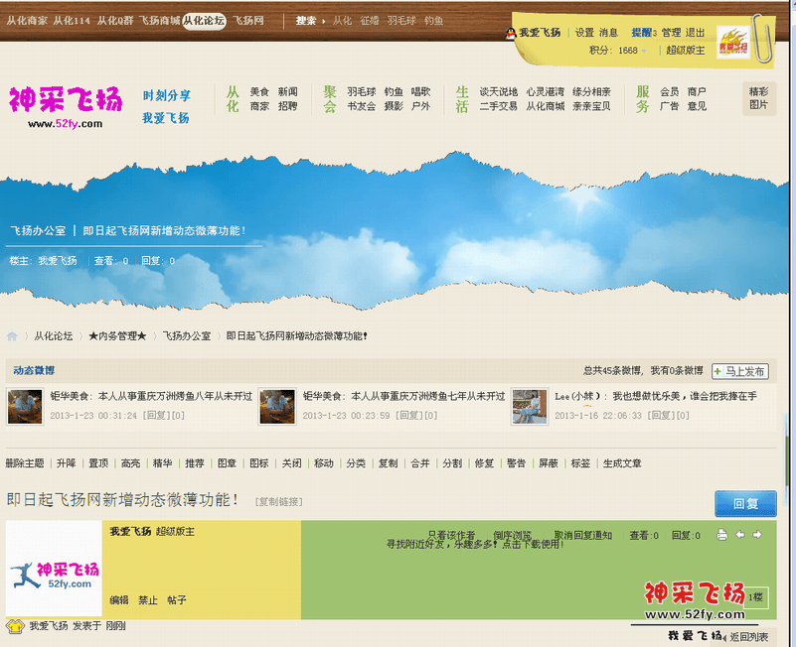Click the 1楼 floor marker

pyautogui.click(x=756, y=597)
